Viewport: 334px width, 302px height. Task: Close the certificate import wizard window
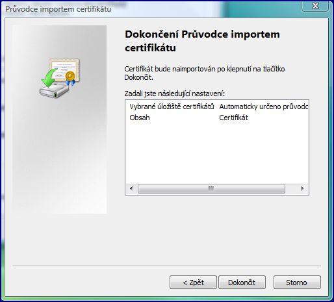[315, 6]
